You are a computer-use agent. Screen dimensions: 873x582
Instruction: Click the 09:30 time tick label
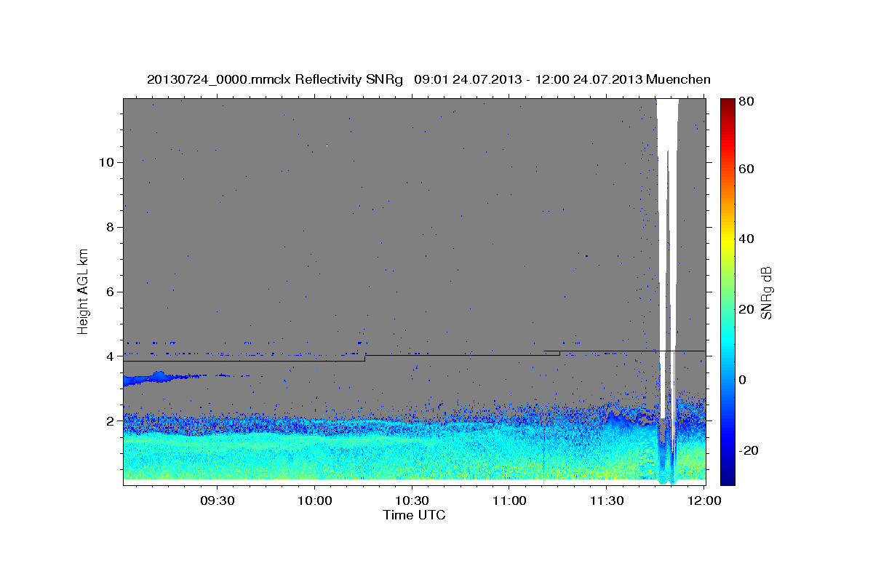point(217,501)
